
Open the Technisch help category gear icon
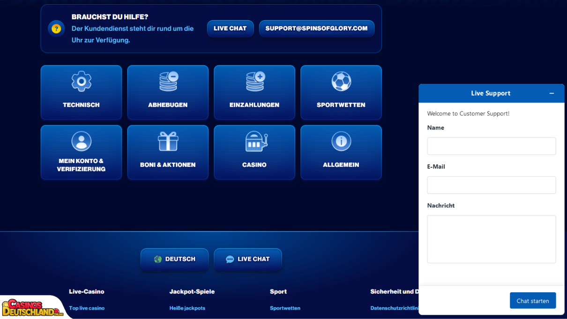(81, 82)
